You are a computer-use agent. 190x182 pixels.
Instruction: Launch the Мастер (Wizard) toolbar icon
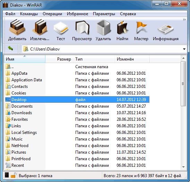pos(141,27)
